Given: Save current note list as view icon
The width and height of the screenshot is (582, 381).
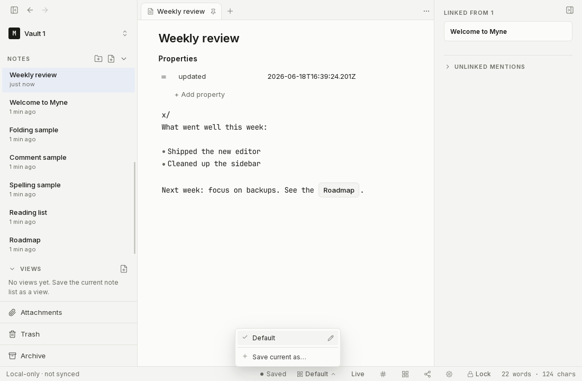Looking at the screenshot, I should (124, 269).
